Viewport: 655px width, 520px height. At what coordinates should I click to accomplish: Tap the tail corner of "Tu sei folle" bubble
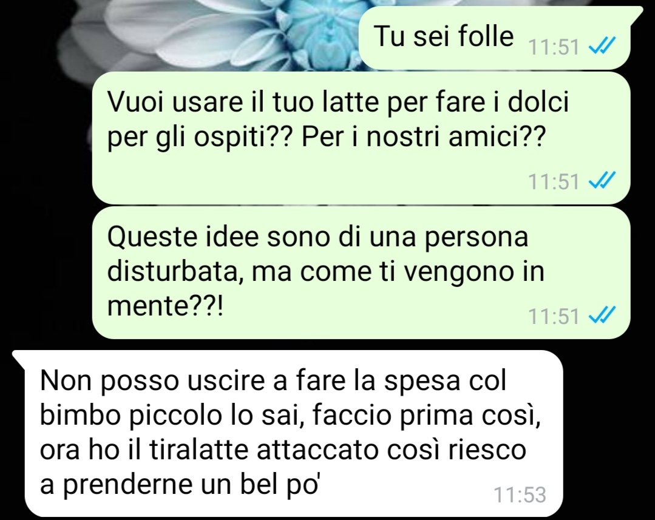(636, 13)
